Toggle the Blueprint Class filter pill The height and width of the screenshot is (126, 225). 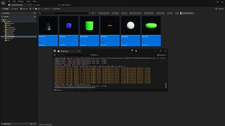pos(104,13)
